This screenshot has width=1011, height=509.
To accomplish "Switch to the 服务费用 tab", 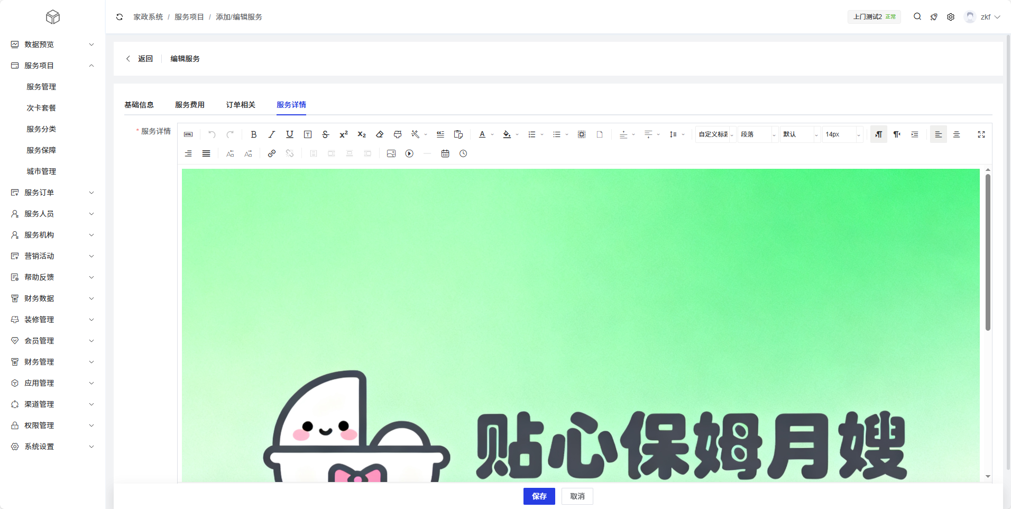I will pyautogui.click(x=190, y=105).
